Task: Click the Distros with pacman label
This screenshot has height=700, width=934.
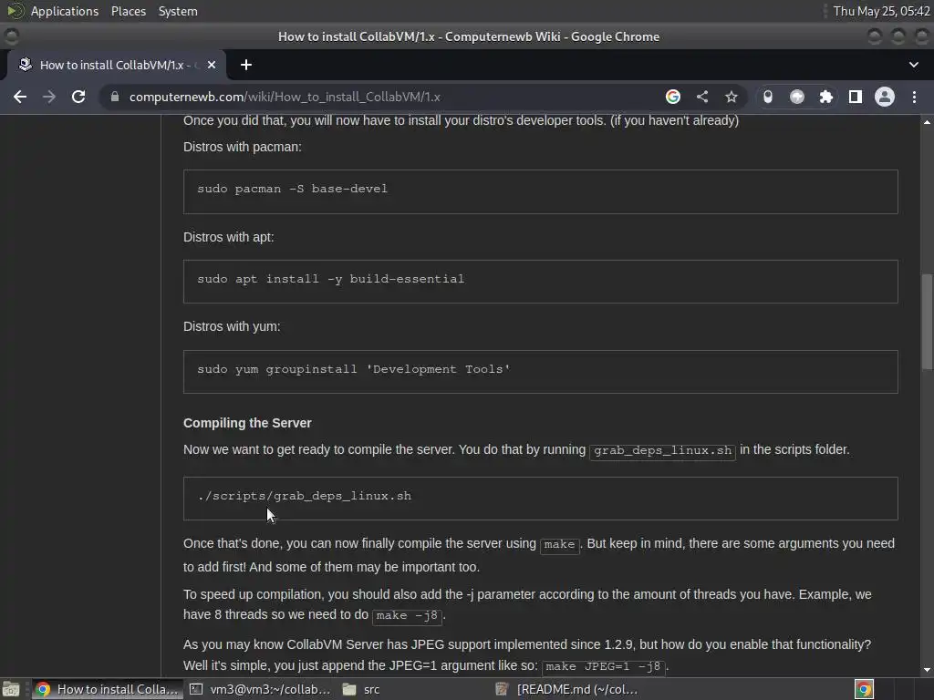Action: (243, 147)
